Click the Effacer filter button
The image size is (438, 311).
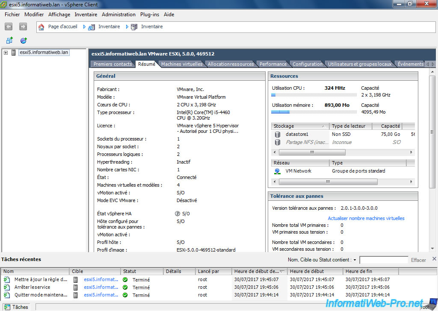pyautogui.click(x=418, y=260)
